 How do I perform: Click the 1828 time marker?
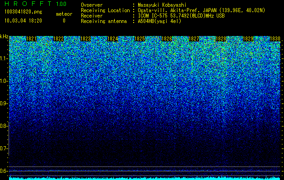coord(221,39)
